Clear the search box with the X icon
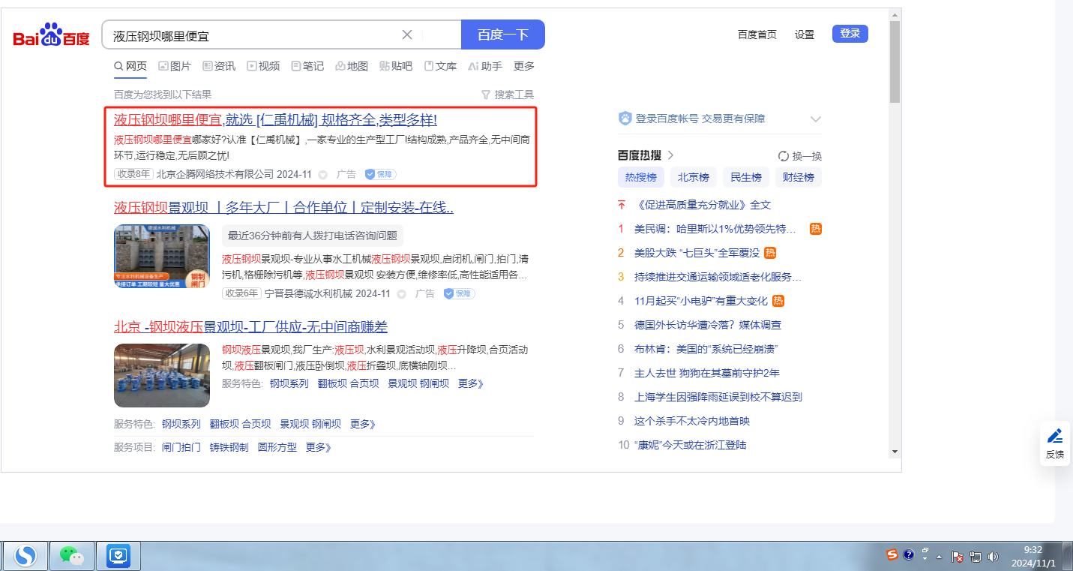1073x571 pixels. 407,35
